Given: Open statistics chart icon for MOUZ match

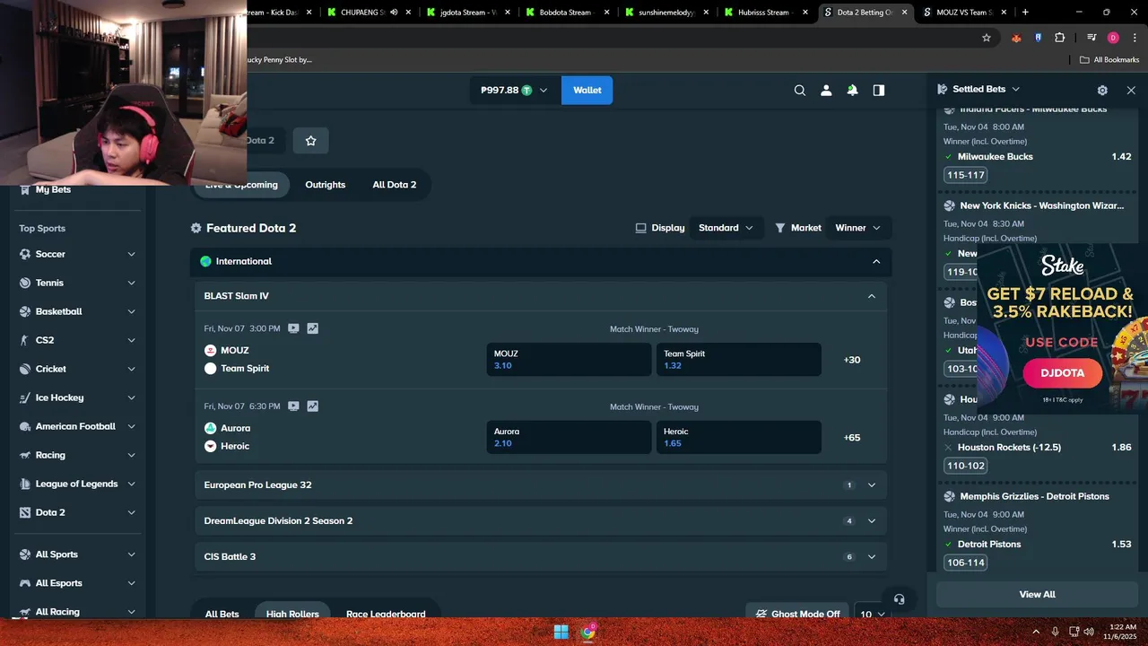Looking at the screenshot, I should pos(312,328).
